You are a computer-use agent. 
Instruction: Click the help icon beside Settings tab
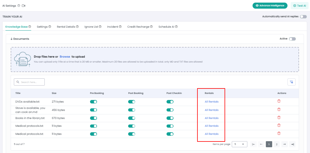pyautogui.click(x=50, y=27)
